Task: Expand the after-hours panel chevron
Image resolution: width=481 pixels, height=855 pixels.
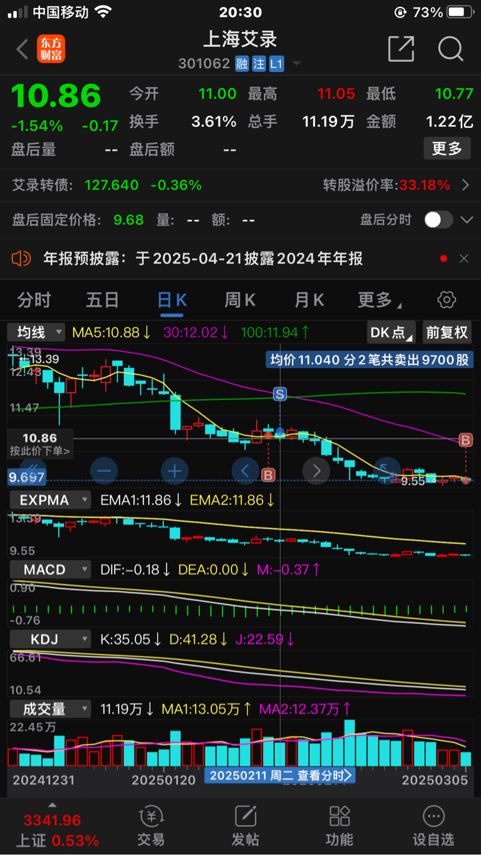Action: coord(467,220)
